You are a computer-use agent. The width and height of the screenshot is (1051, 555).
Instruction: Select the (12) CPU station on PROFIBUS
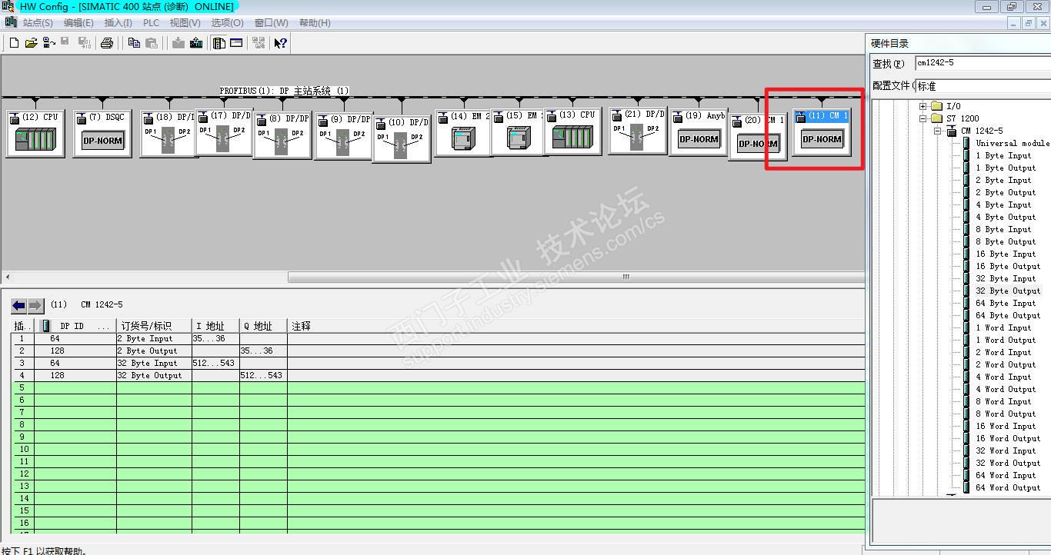35,133
